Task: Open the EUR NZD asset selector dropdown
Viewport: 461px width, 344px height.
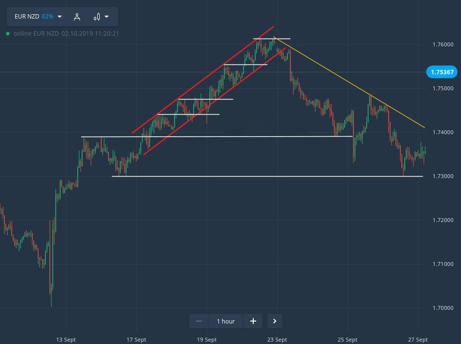Action: (38, 17)
